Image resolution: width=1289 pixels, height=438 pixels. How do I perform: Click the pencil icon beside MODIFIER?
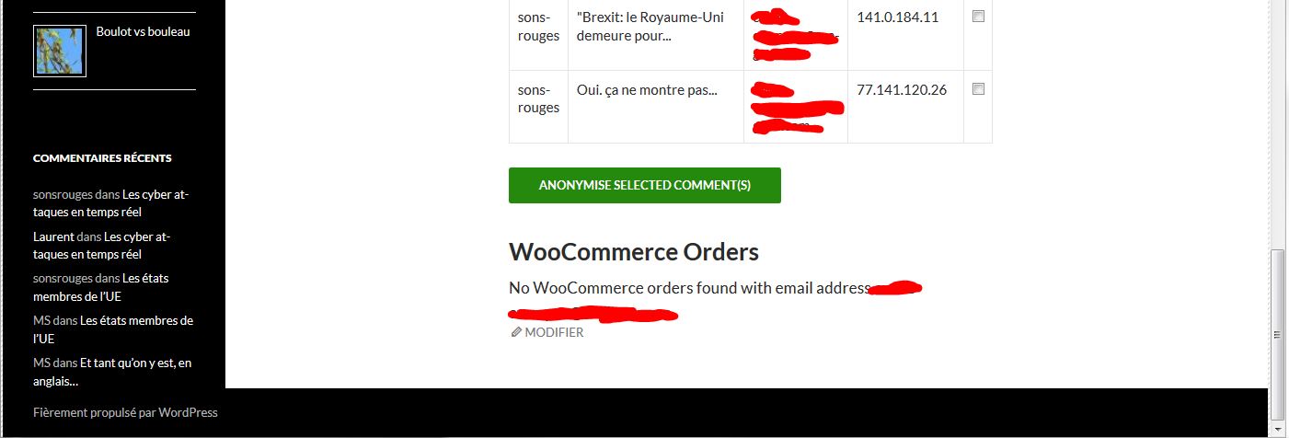pos(516,332)
